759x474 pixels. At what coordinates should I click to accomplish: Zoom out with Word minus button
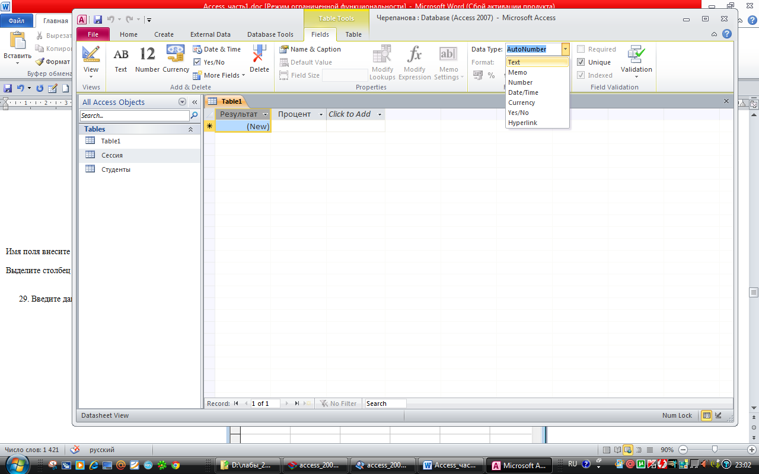point(683,450)
